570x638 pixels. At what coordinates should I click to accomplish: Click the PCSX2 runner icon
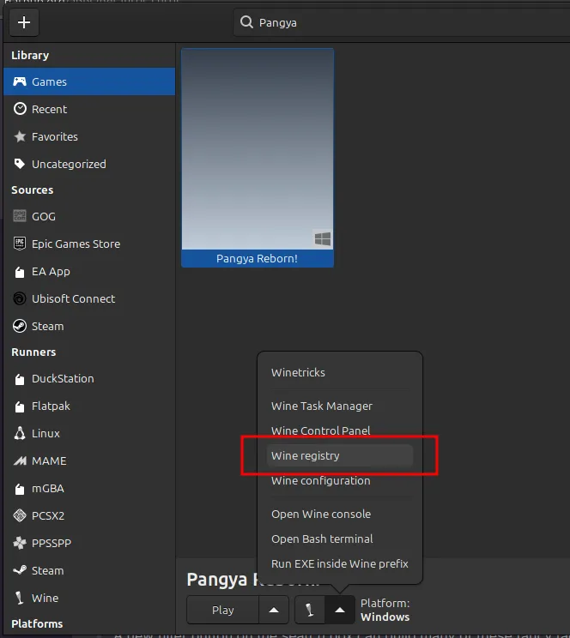[x=20, y=515]
